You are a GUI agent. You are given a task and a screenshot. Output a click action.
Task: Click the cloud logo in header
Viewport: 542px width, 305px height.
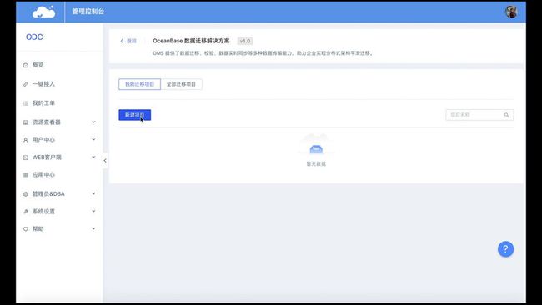(x=43, y=12)
